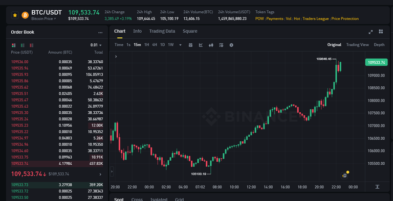The image size is (393, 201).
Task: Select ask order at price 109535.23
Action: click(57, 125)
